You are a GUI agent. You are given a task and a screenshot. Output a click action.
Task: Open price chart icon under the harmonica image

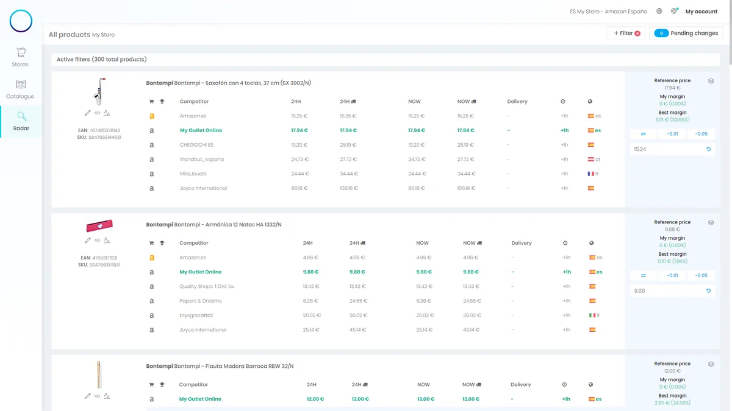[107, 241]
